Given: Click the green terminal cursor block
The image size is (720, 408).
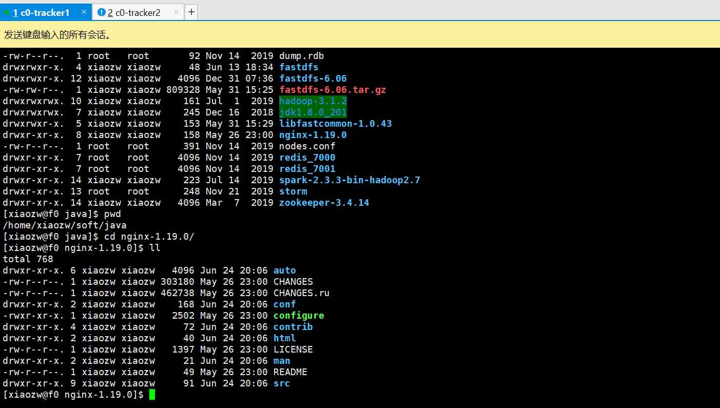Looking at the screenshot, I should [152, 395].
